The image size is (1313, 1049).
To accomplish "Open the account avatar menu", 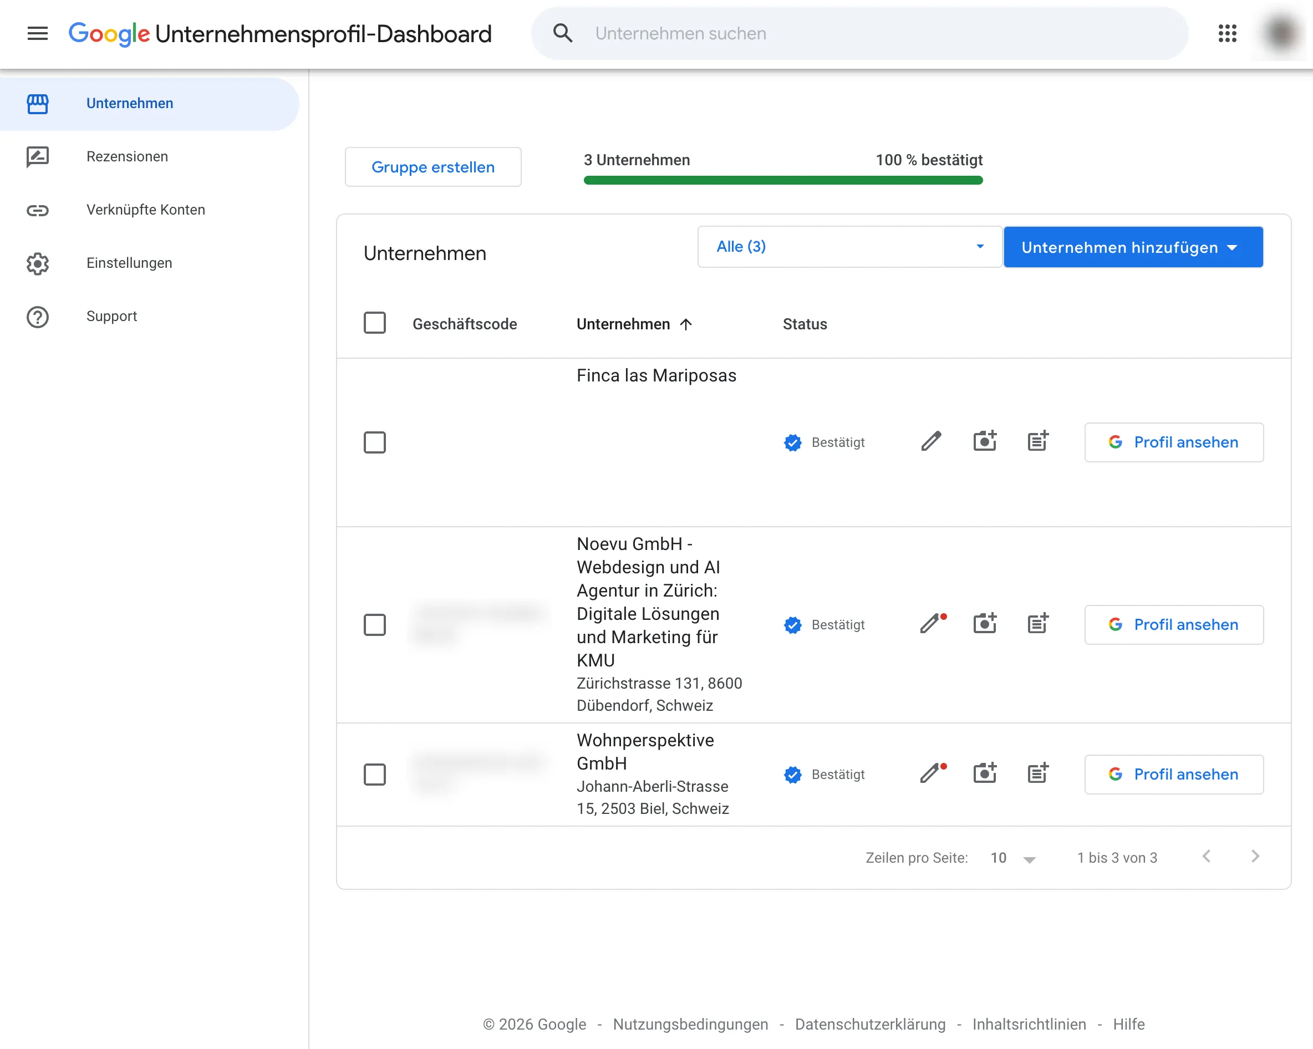I will pyautogui.click(x=1281, y=33).
